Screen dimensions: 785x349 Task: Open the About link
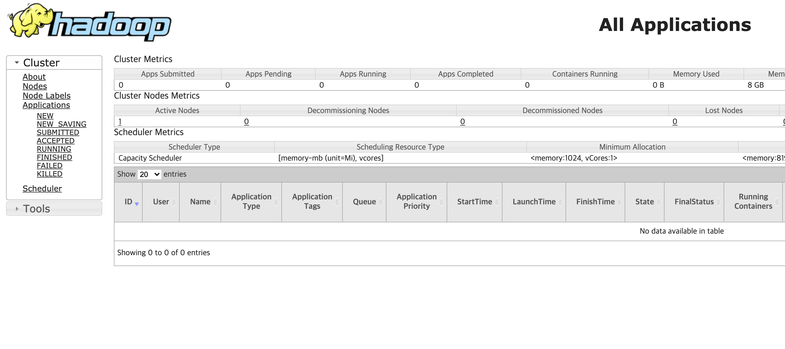[34, 77]
